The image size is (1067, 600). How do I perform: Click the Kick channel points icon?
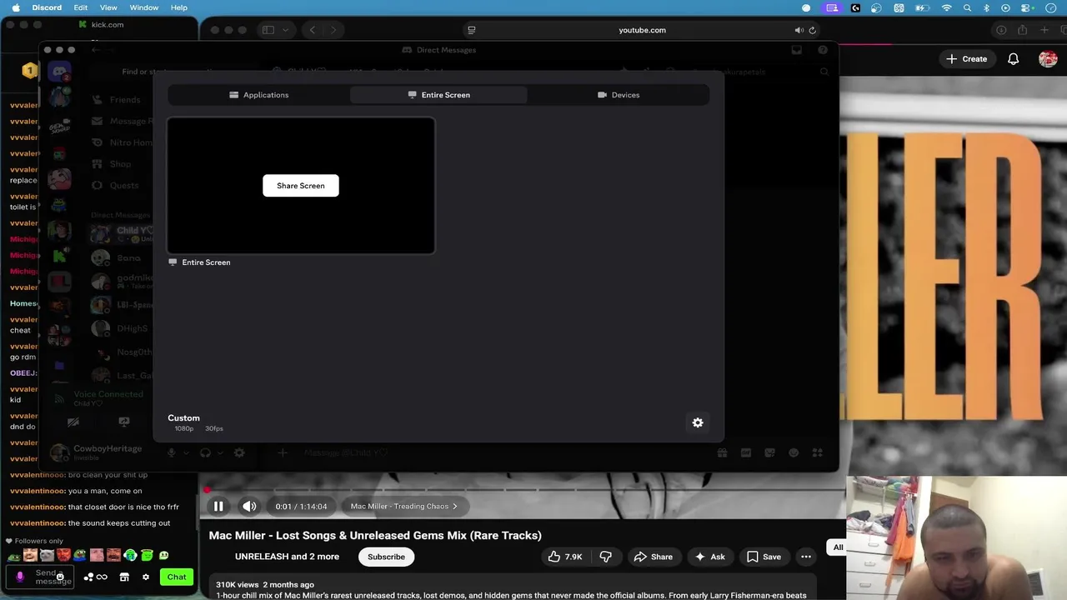(89, 577)
